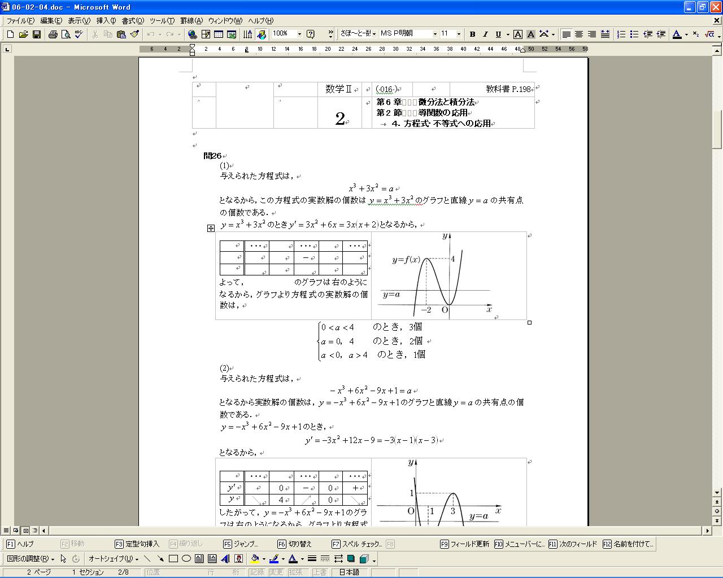The image size is (723, 578).
Task: Click the Insert Table icon
Action: click(x=219, y=34)
